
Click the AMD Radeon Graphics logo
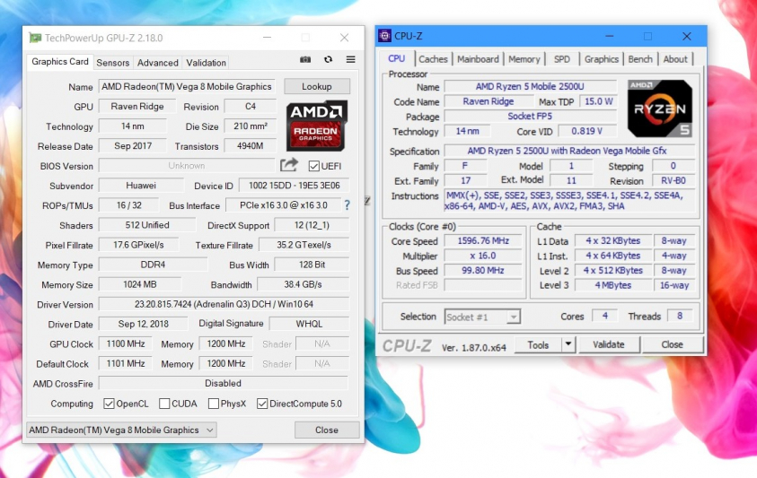point(317,126)
